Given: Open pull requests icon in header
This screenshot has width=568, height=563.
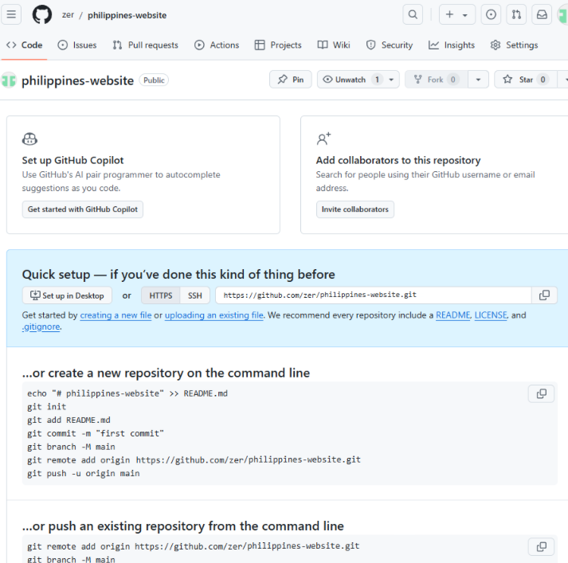Looking at the screenshot, I should tap(516, 14).
